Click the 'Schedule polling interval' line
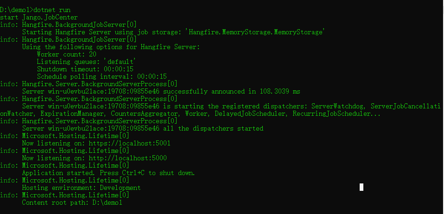 click(x=101, y=76)
